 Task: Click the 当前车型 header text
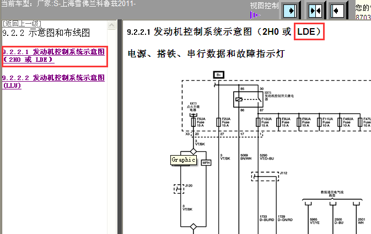[68, 3]
